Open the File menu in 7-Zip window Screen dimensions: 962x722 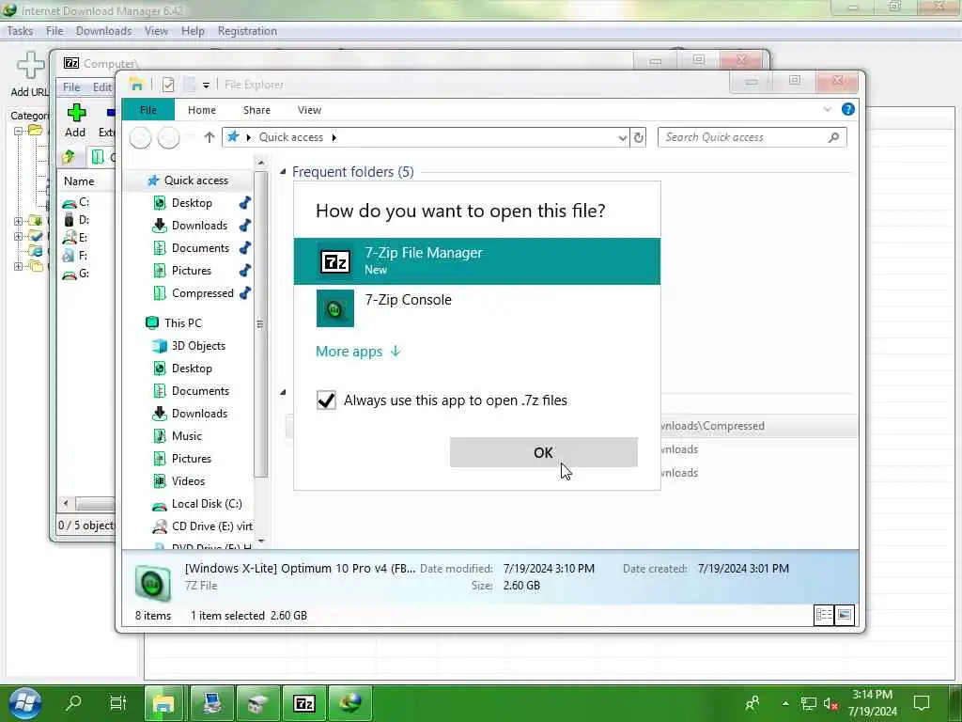[71, 87]
